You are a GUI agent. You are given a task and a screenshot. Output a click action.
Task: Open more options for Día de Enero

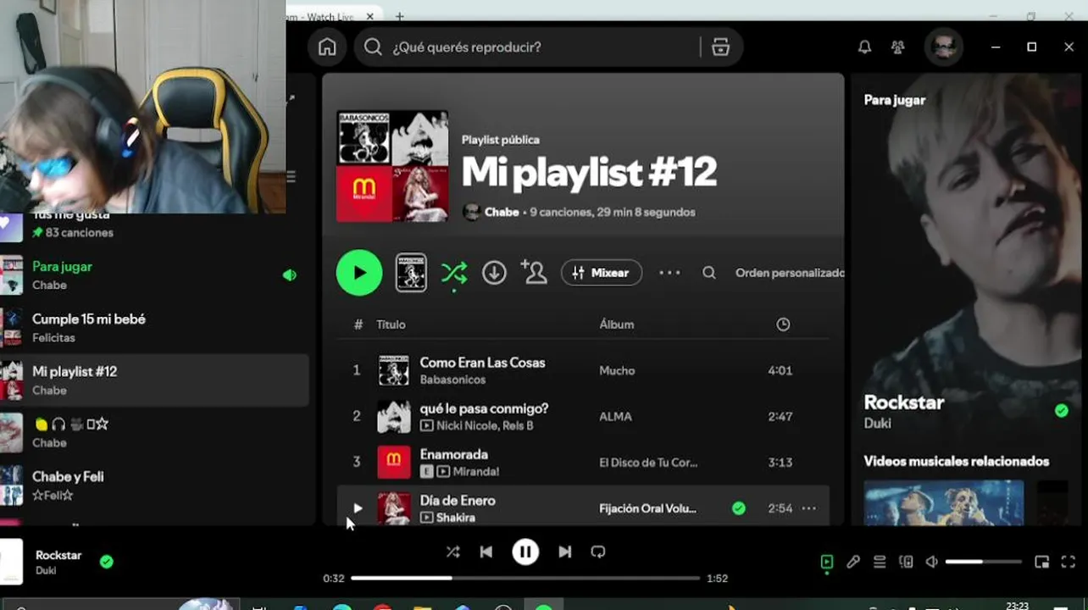(x=809, y=508)
